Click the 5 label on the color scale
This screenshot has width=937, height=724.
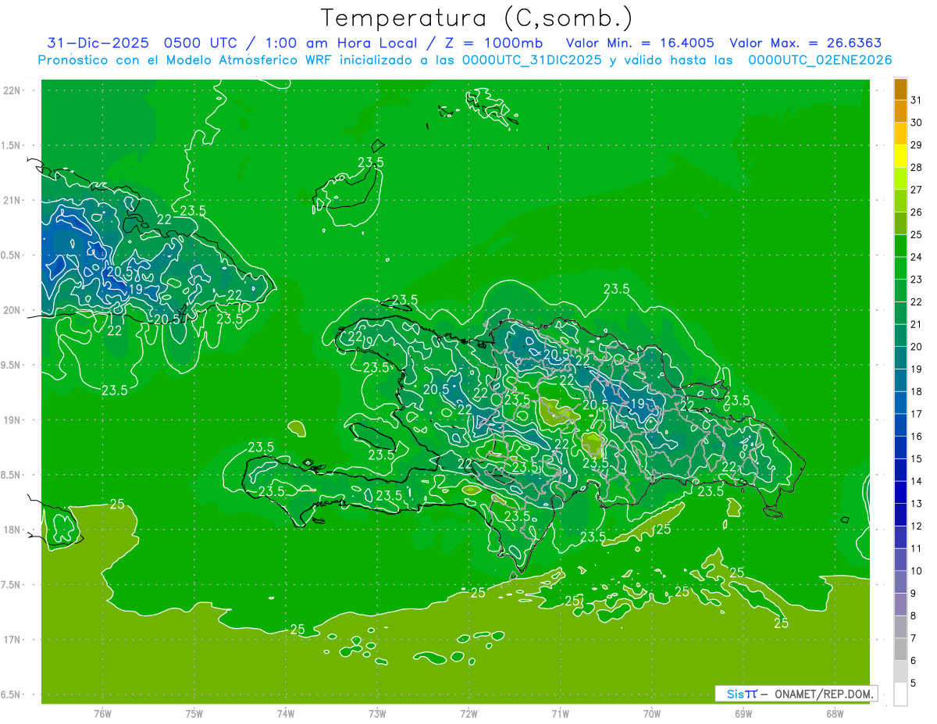tap(914, 683)
